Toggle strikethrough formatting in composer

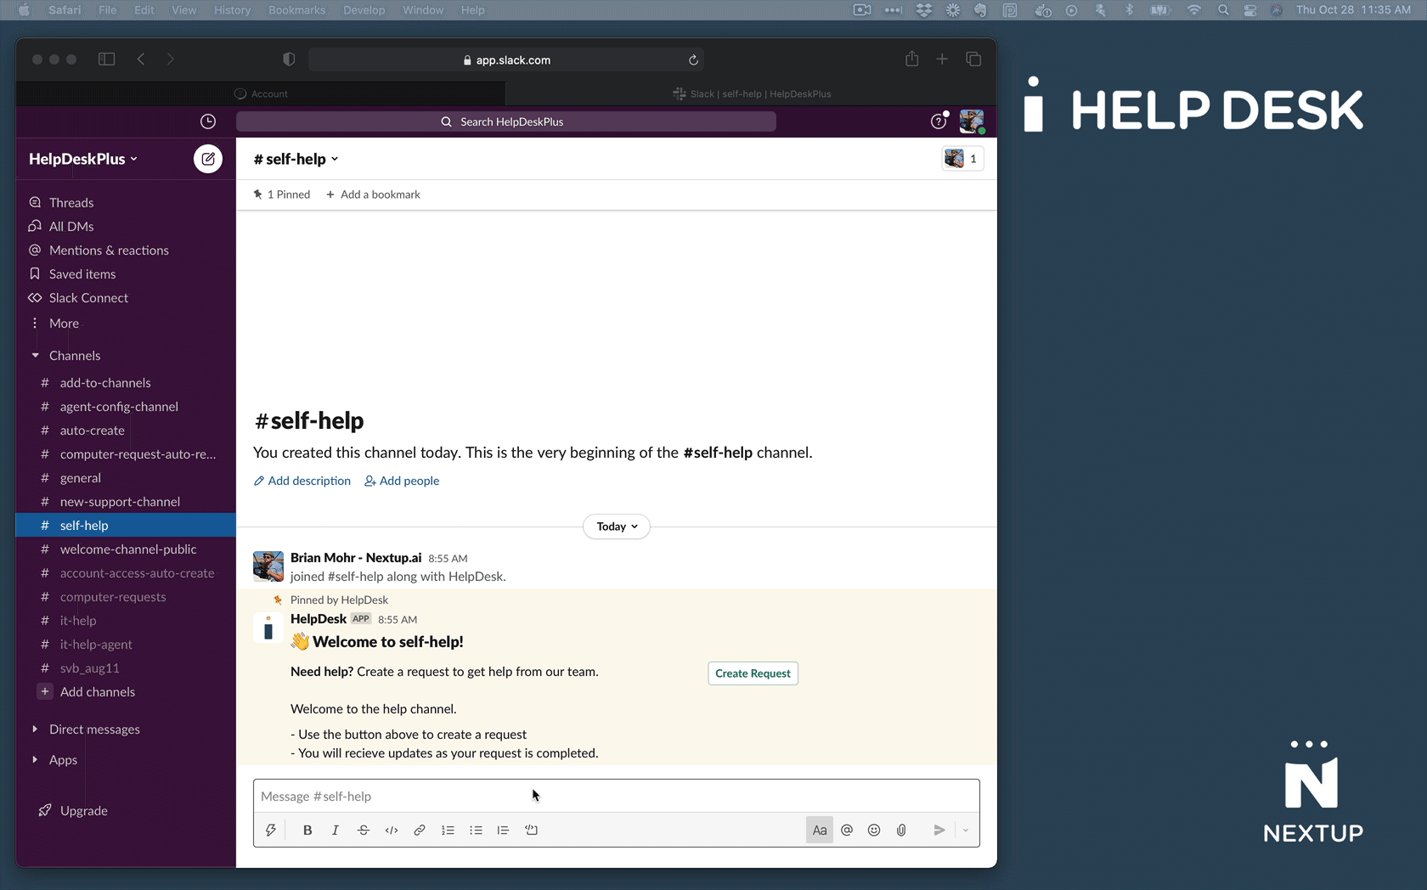[x=364, y=831]
